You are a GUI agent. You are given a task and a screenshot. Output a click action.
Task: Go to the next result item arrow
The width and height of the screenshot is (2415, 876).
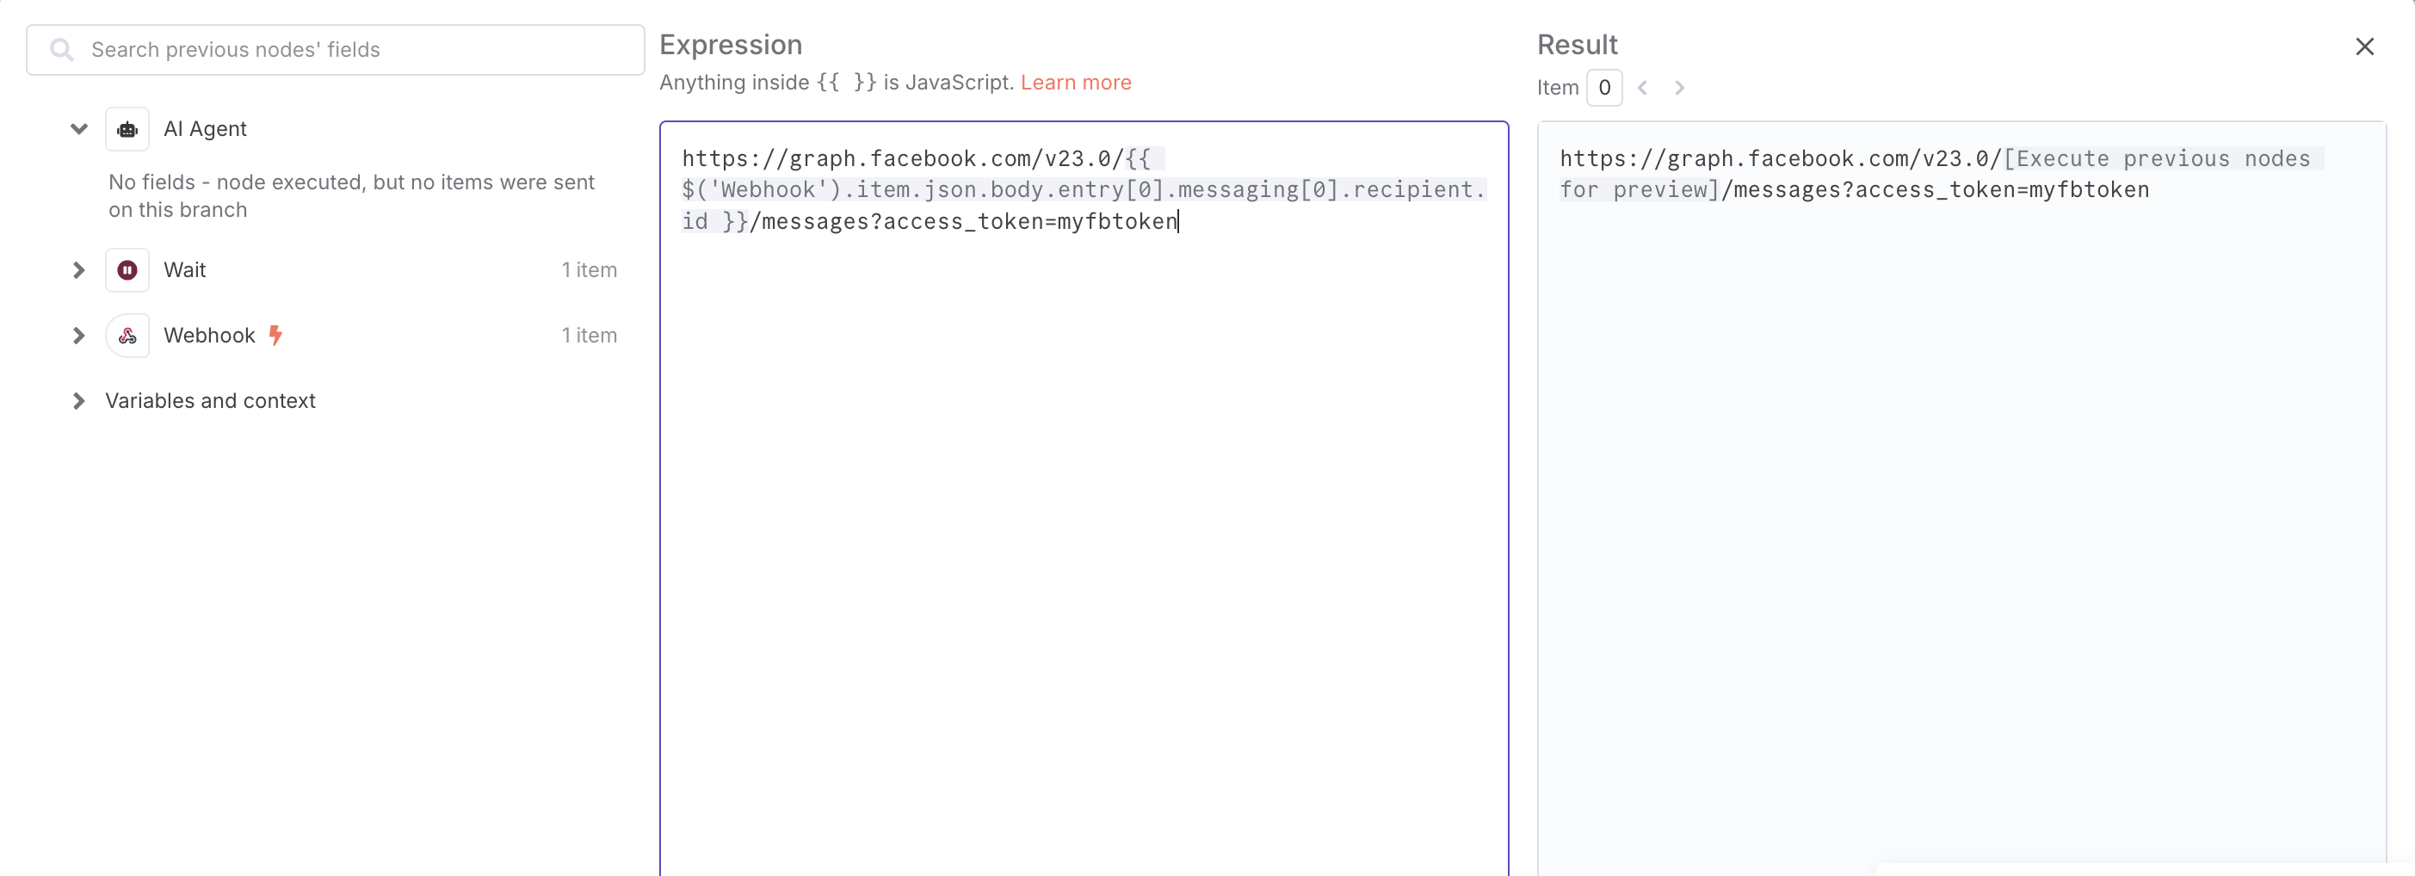[1679, 87]
